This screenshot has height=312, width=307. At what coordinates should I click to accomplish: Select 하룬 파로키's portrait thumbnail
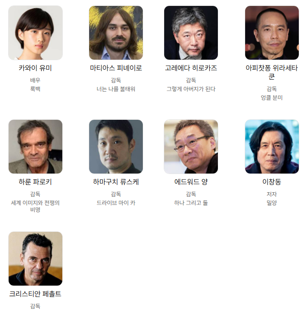click(35, 147)
